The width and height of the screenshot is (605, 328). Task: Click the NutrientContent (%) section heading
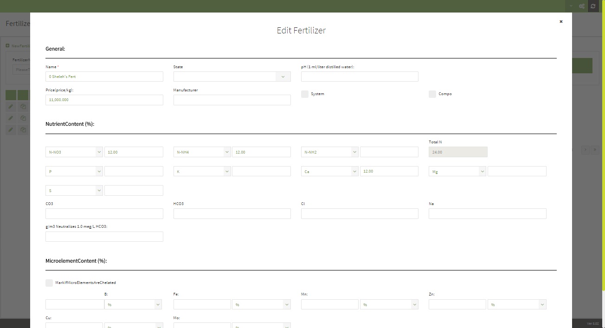70,124
